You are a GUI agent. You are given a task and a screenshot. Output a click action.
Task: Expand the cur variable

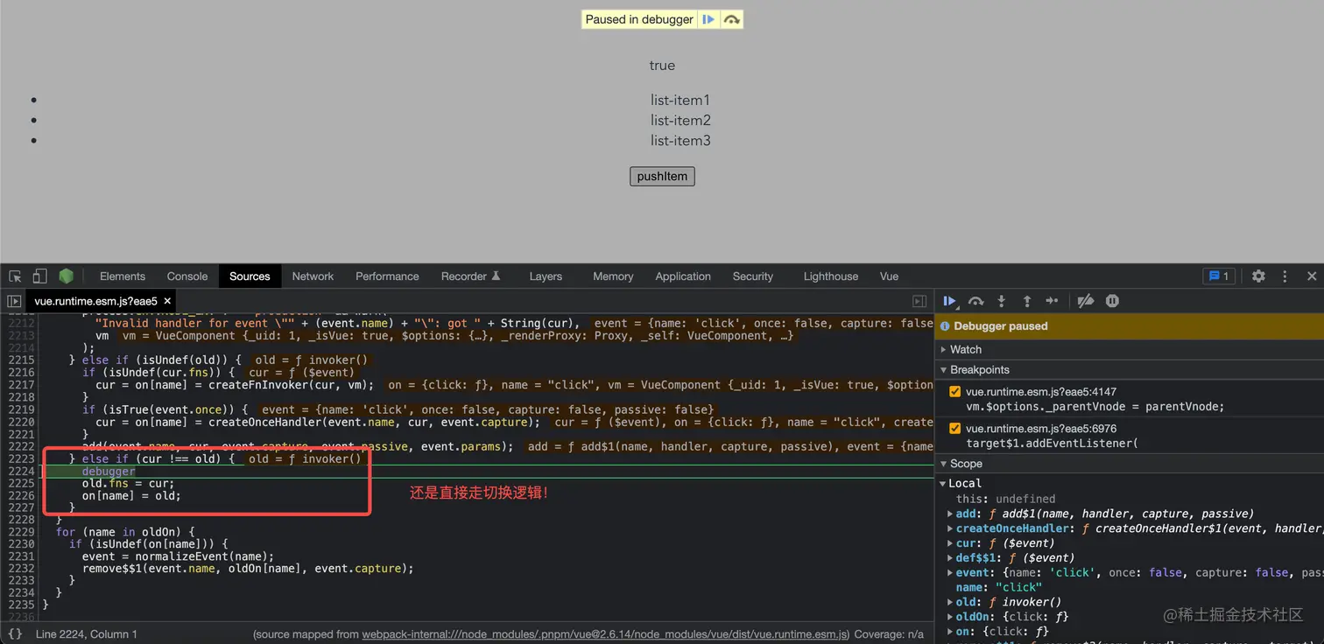950,543
